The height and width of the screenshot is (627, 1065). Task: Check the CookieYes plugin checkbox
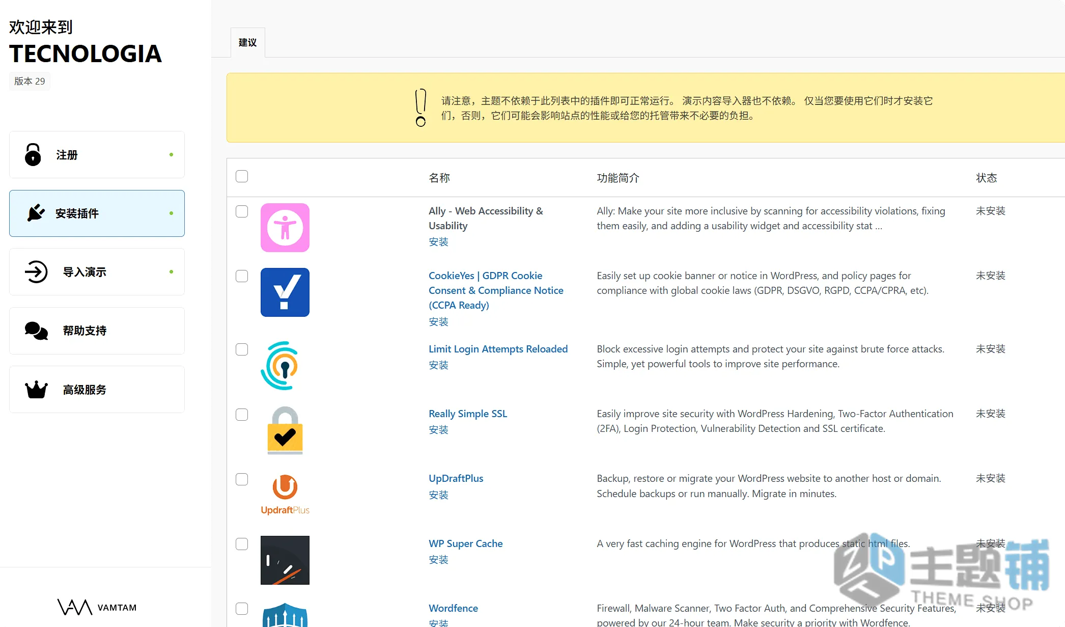tap(242, 276)
